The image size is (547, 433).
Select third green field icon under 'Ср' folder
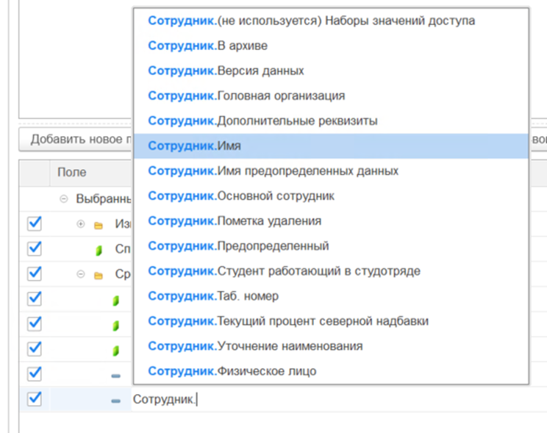click(x=115, y=350)
